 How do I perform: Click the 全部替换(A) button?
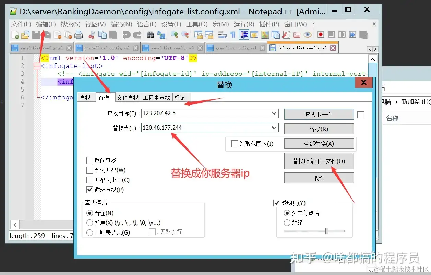pos(319,144)
